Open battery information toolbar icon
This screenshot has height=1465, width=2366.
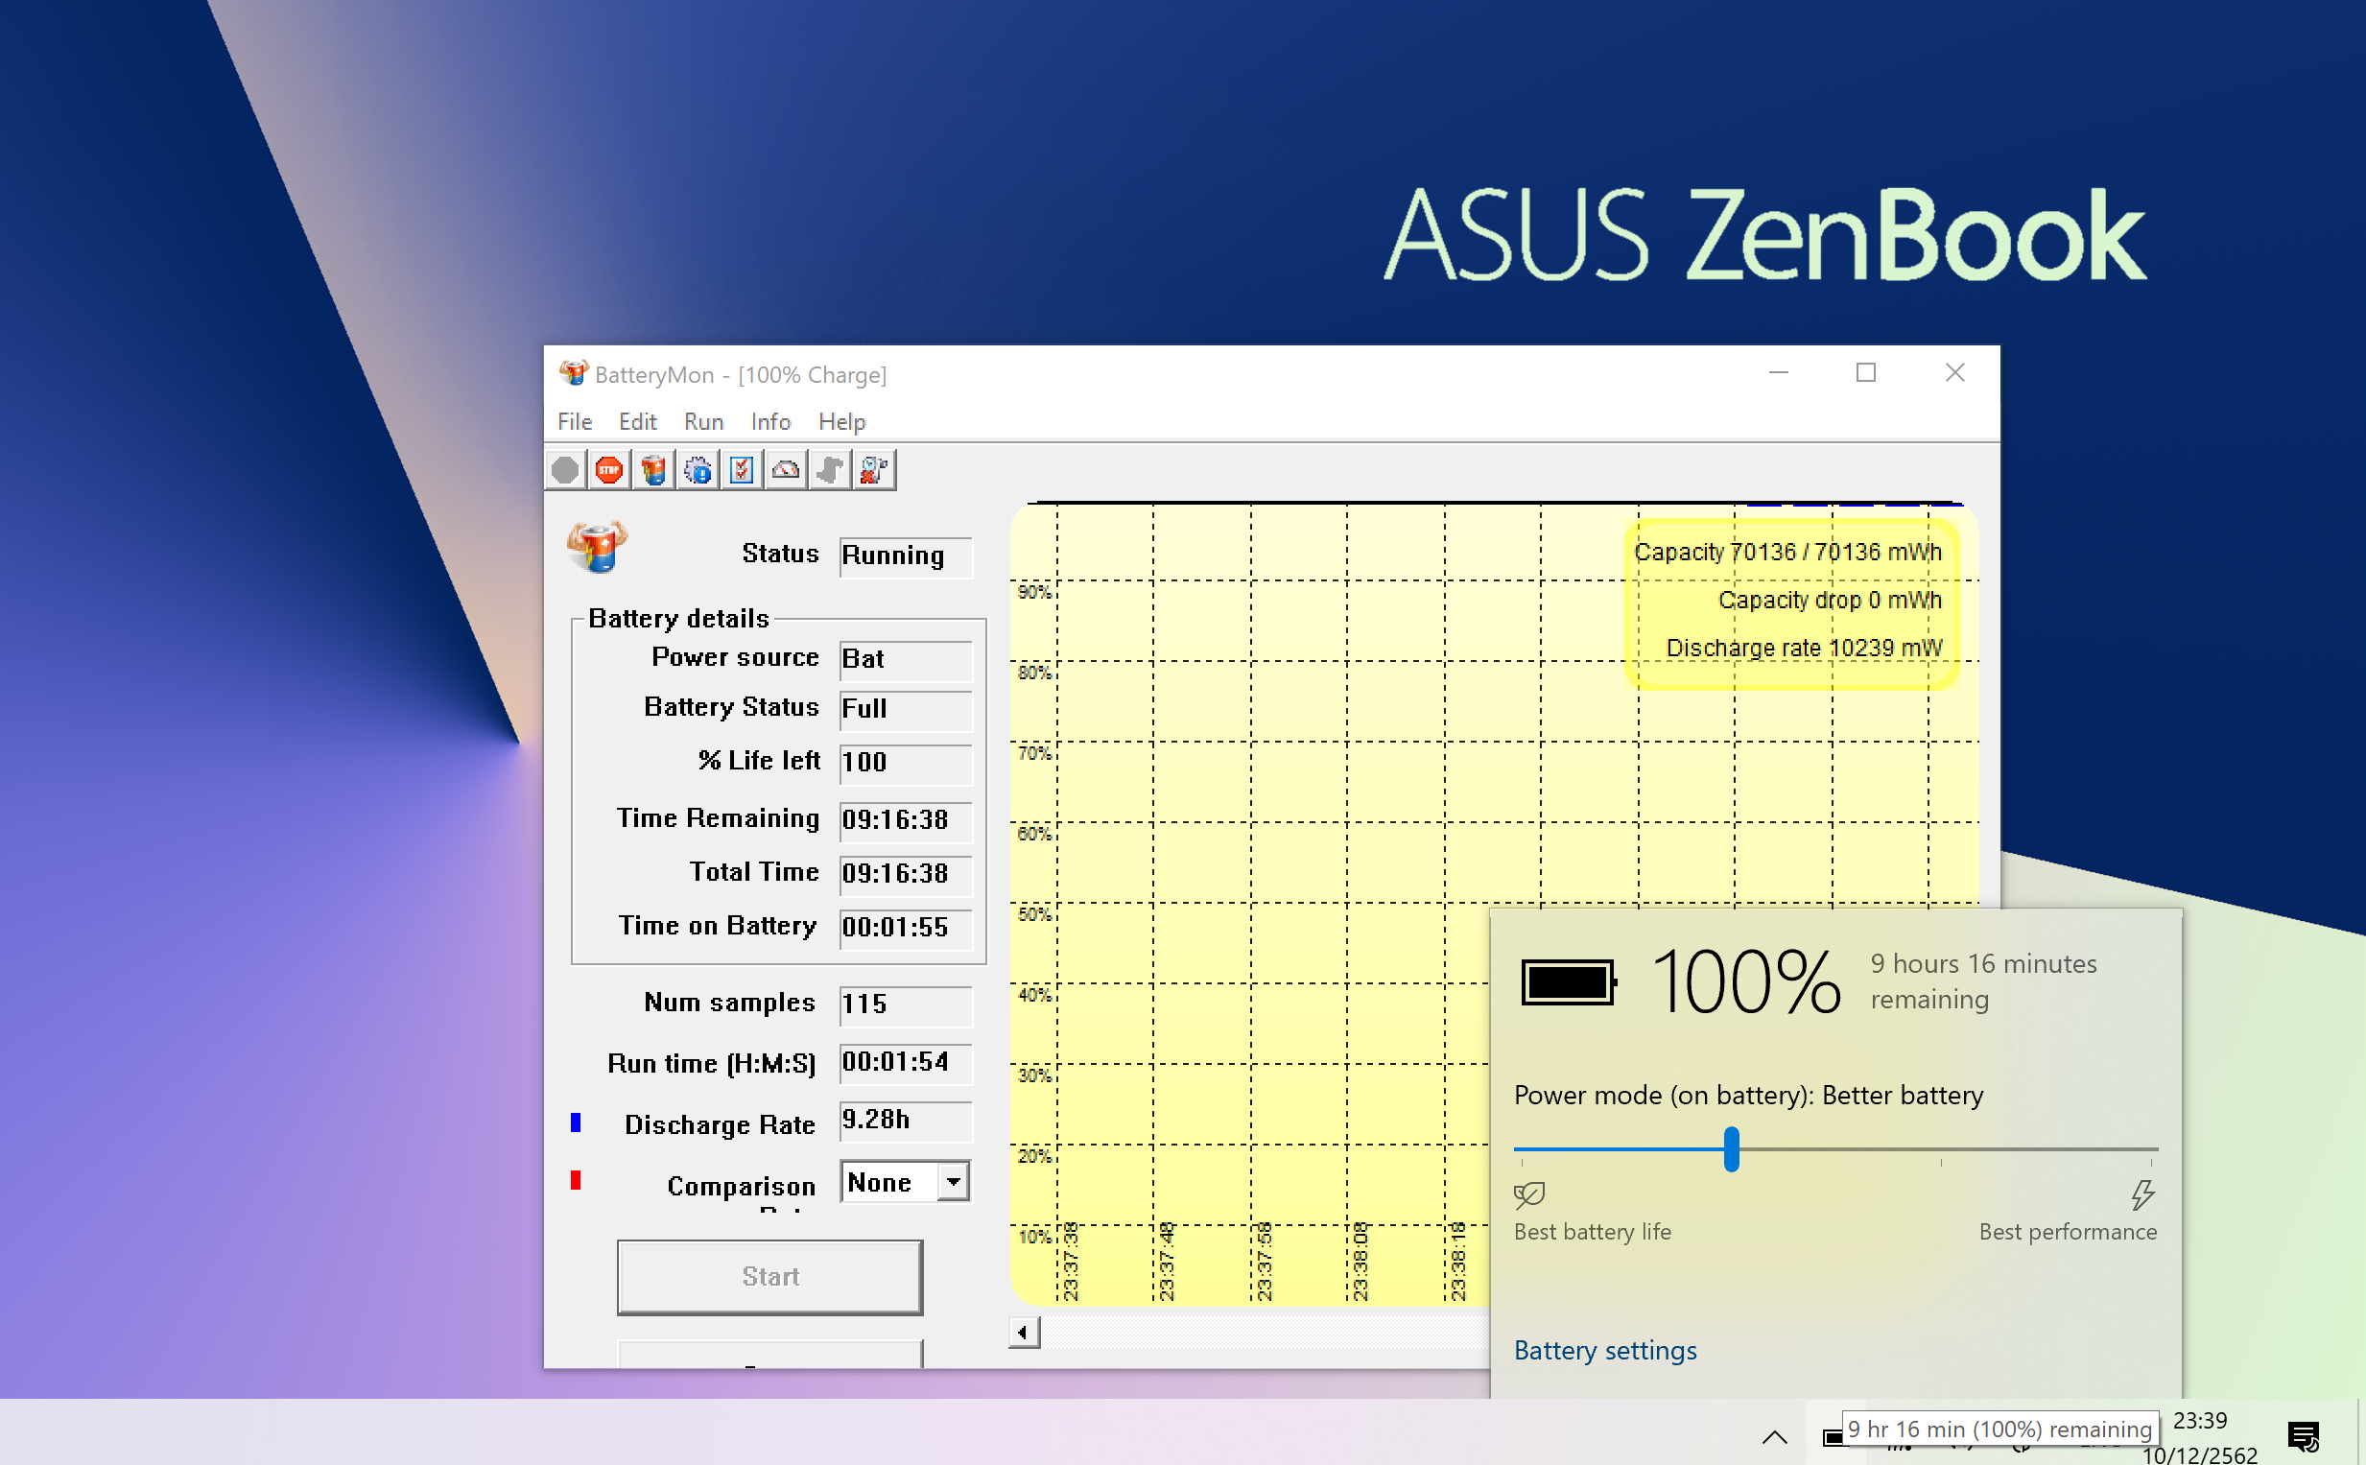pyautogui.click(x=654, y=471)
